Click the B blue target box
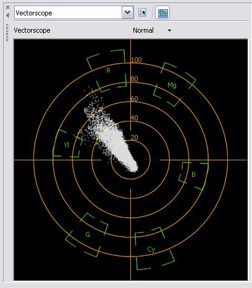Screen dimensions: 252x288 point(194,176)
